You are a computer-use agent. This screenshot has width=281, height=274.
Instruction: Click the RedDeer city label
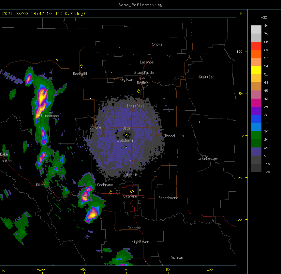point(143,83)
